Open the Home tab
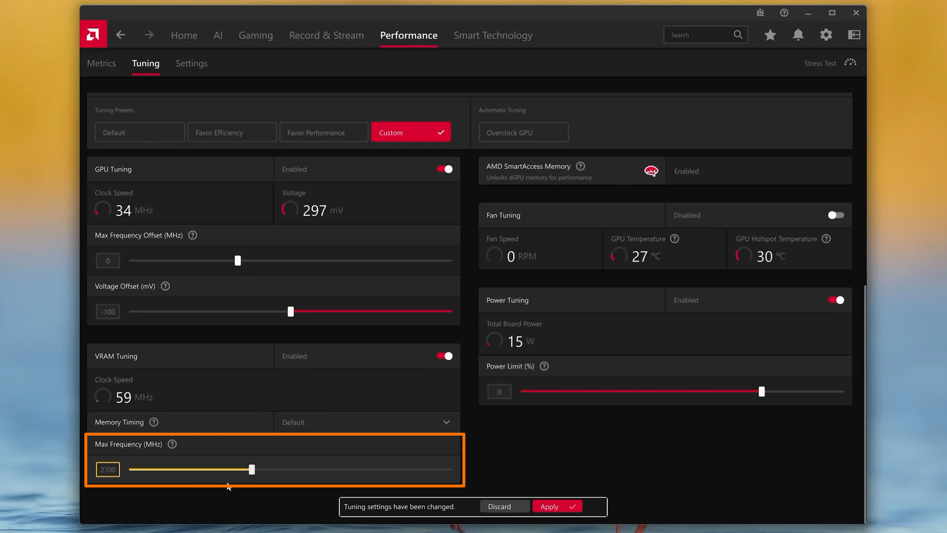Viewport: 947px width, 533px height. (x=184, y=35)
